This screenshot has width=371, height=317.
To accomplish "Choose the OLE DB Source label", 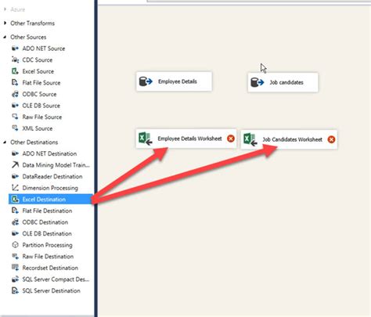I will pos(41,106).
